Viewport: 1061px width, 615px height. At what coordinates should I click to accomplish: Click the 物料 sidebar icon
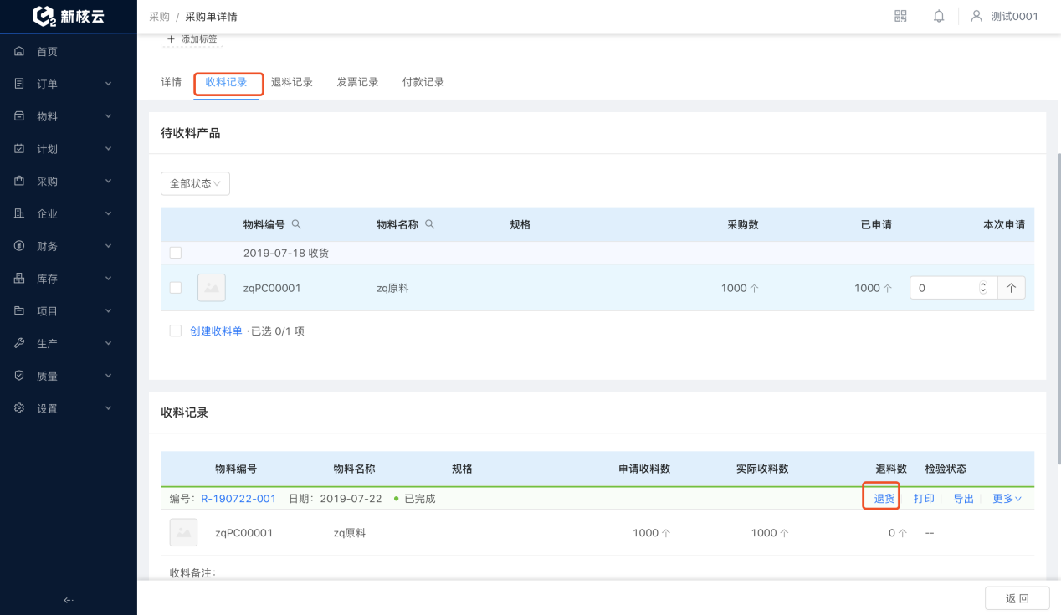tap(19, 116)
